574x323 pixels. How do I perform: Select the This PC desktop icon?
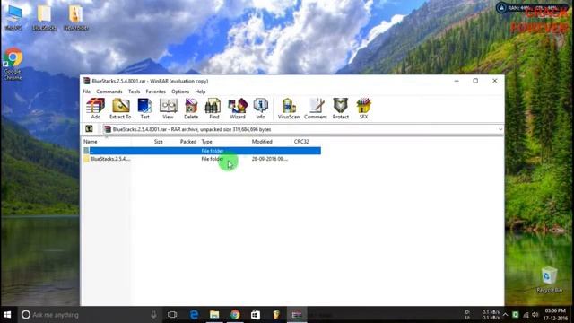[x=13, y=18]
